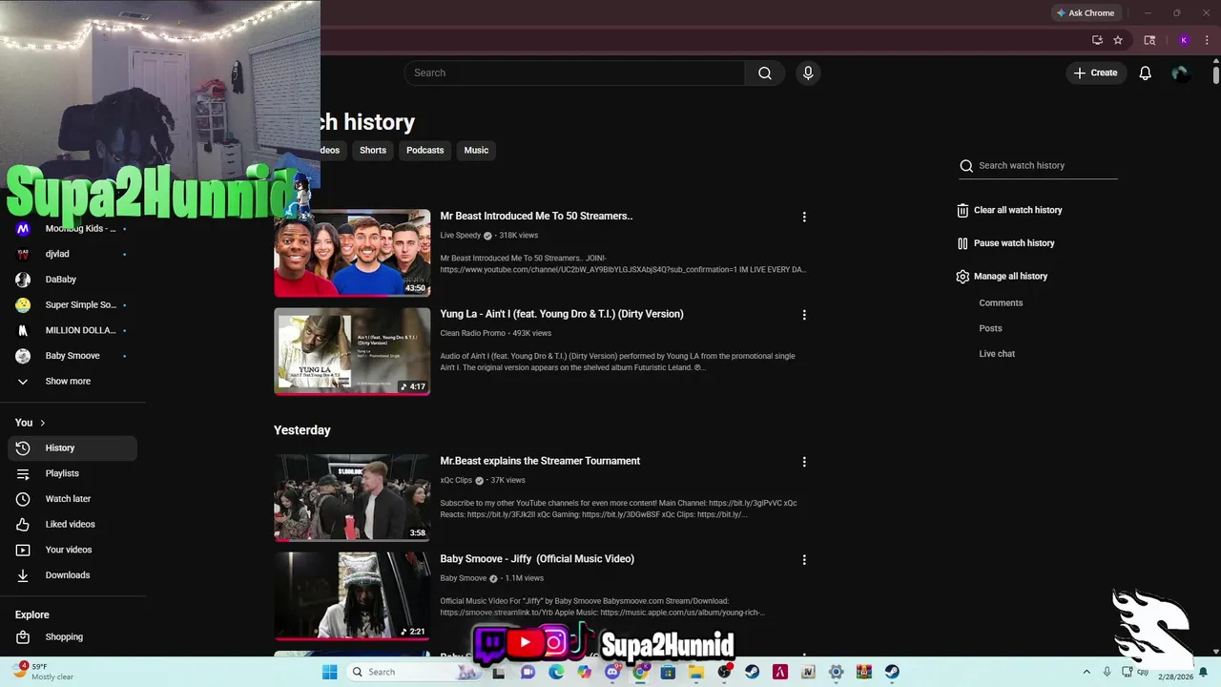Image resolution: width=1221 pixels, height=687 pixels.
Task: Open OBS Studio from the taskbar
Action: click(724, 672)
